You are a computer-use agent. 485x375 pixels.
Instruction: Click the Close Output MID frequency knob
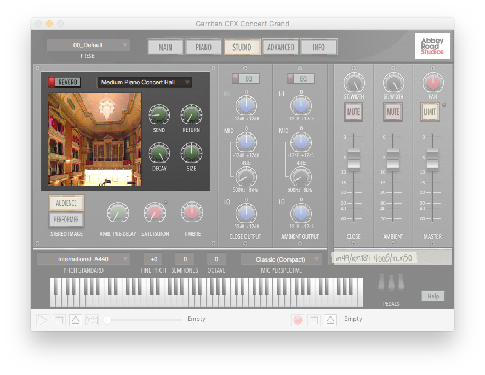point(246,177)
